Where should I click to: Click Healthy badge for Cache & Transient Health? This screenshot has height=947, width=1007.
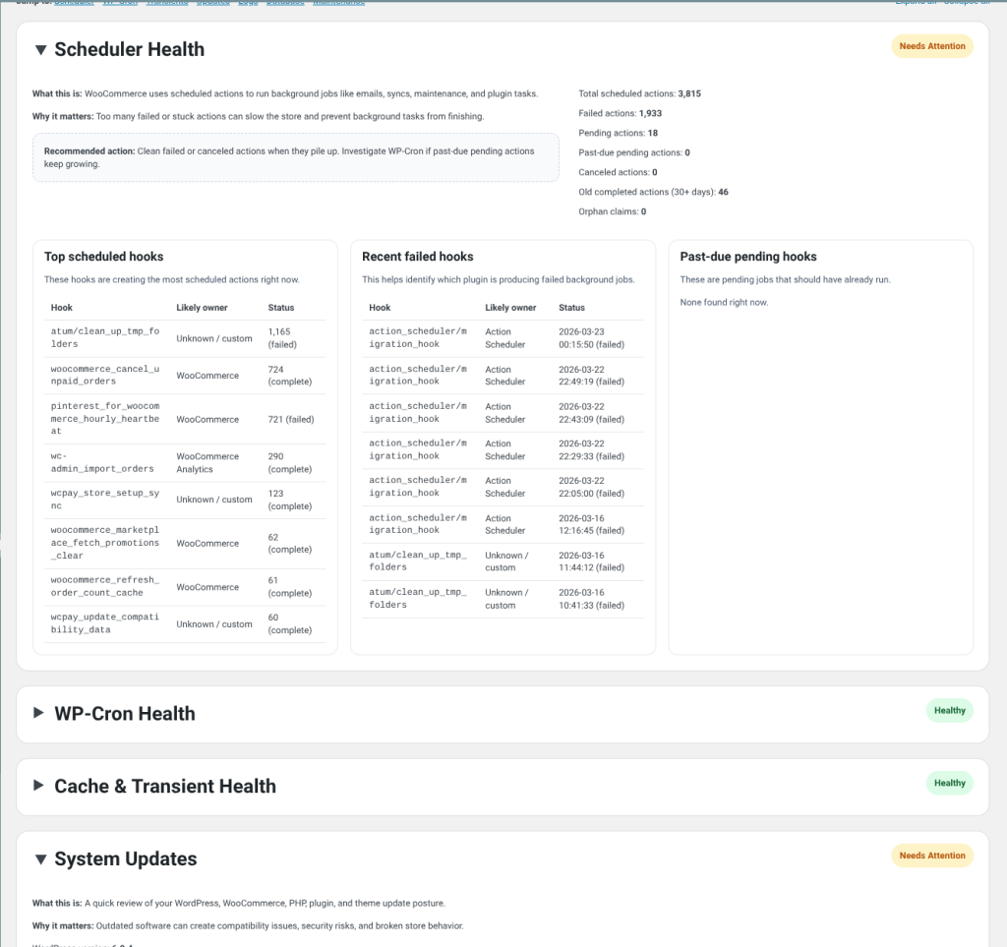pyautogui.click(x=949, y=783)
